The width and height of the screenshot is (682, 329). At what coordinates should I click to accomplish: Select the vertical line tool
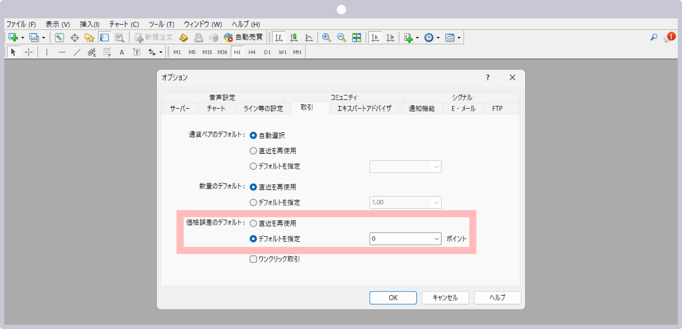click(x=47, y=52)
